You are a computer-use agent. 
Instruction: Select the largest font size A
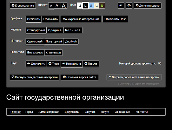(x=64, y=6)
